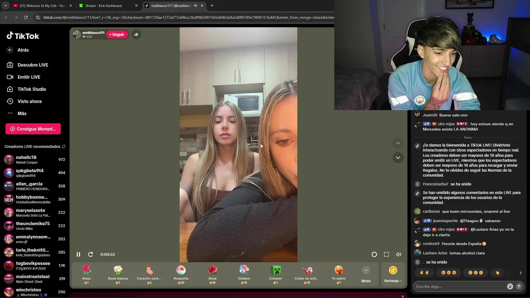The image size is (530, 298).
Task: Go to the previous live stream
Action: (x=398, y=143)
